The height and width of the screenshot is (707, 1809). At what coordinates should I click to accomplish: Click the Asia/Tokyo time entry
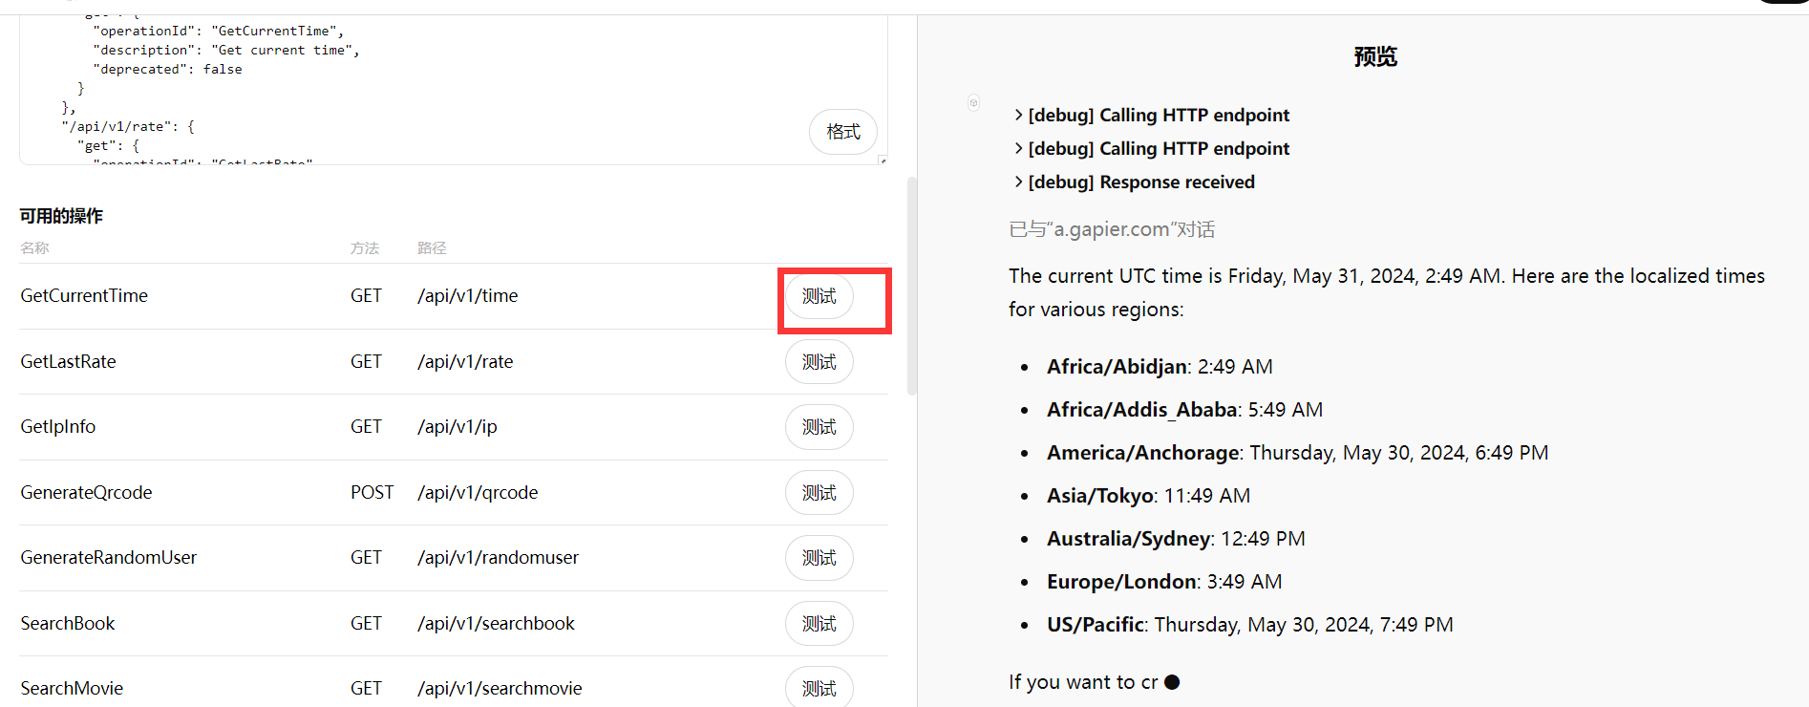[1148, 496]
